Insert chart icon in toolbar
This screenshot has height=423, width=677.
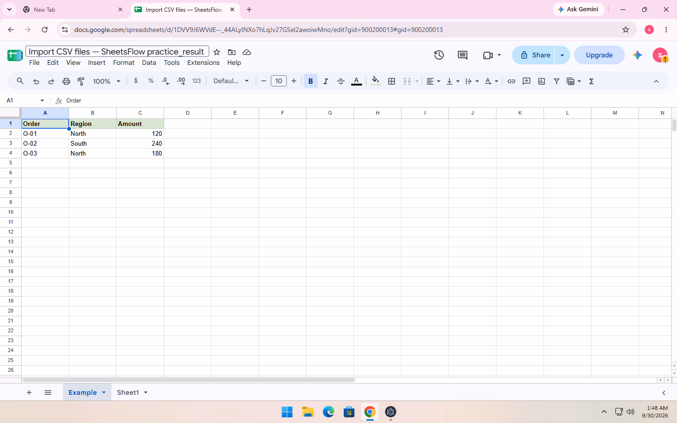pyautogui.click(x=542, y=81)
